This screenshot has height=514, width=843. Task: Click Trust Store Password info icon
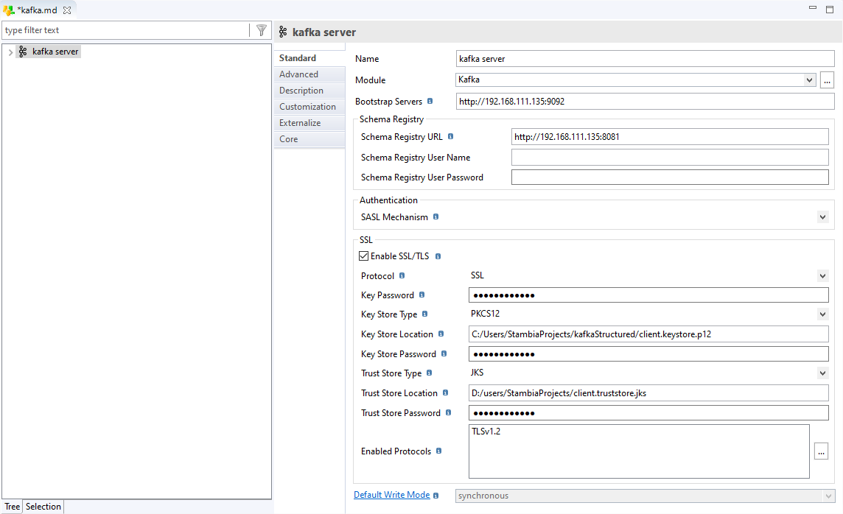(x=448, y=412)
